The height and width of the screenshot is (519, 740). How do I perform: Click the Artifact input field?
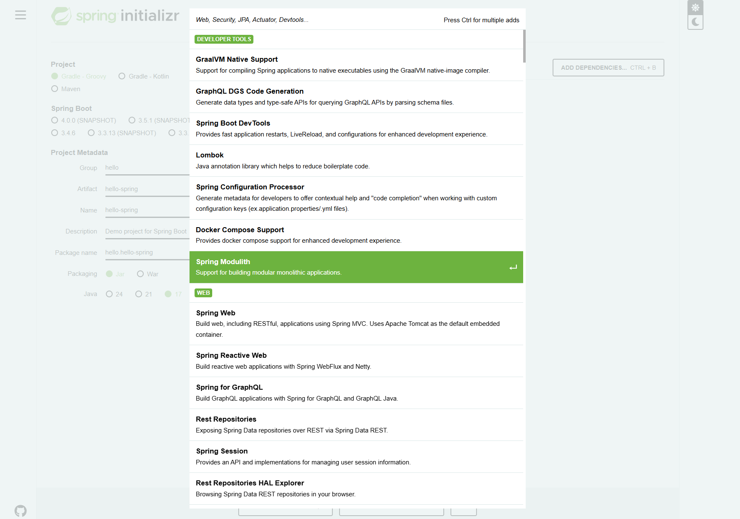147,189
